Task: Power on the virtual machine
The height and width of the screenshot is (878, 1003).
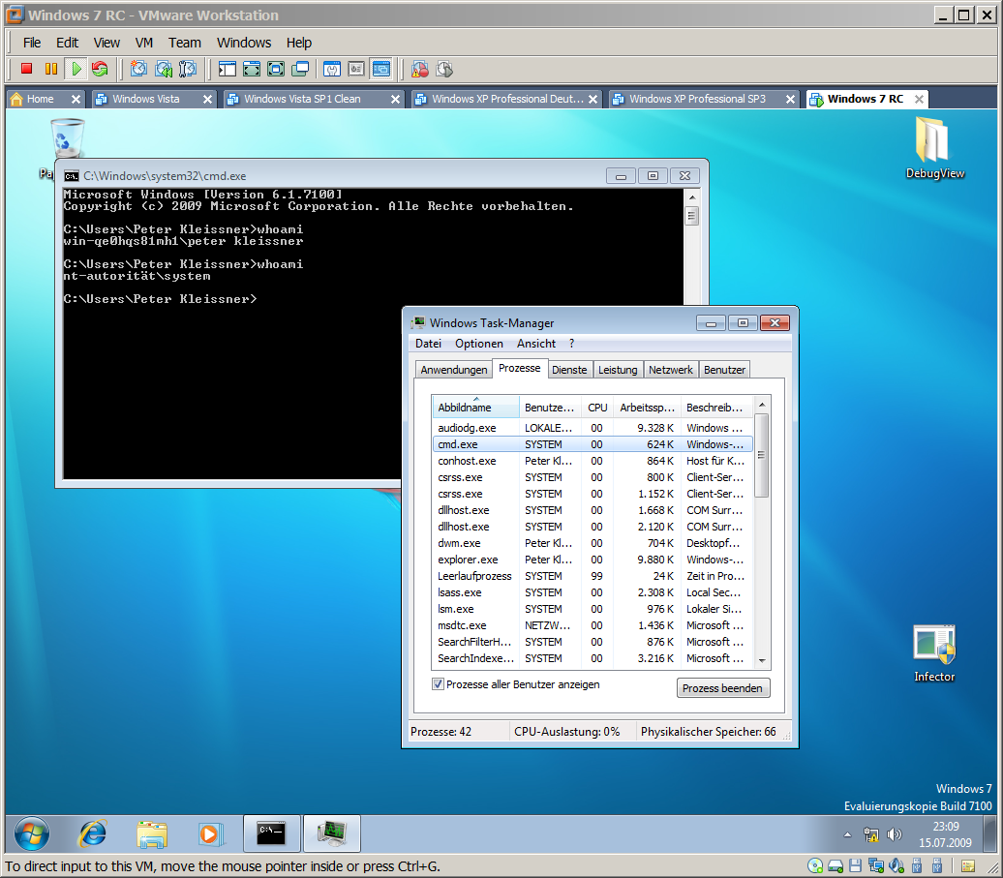Action: pos(76,69)
